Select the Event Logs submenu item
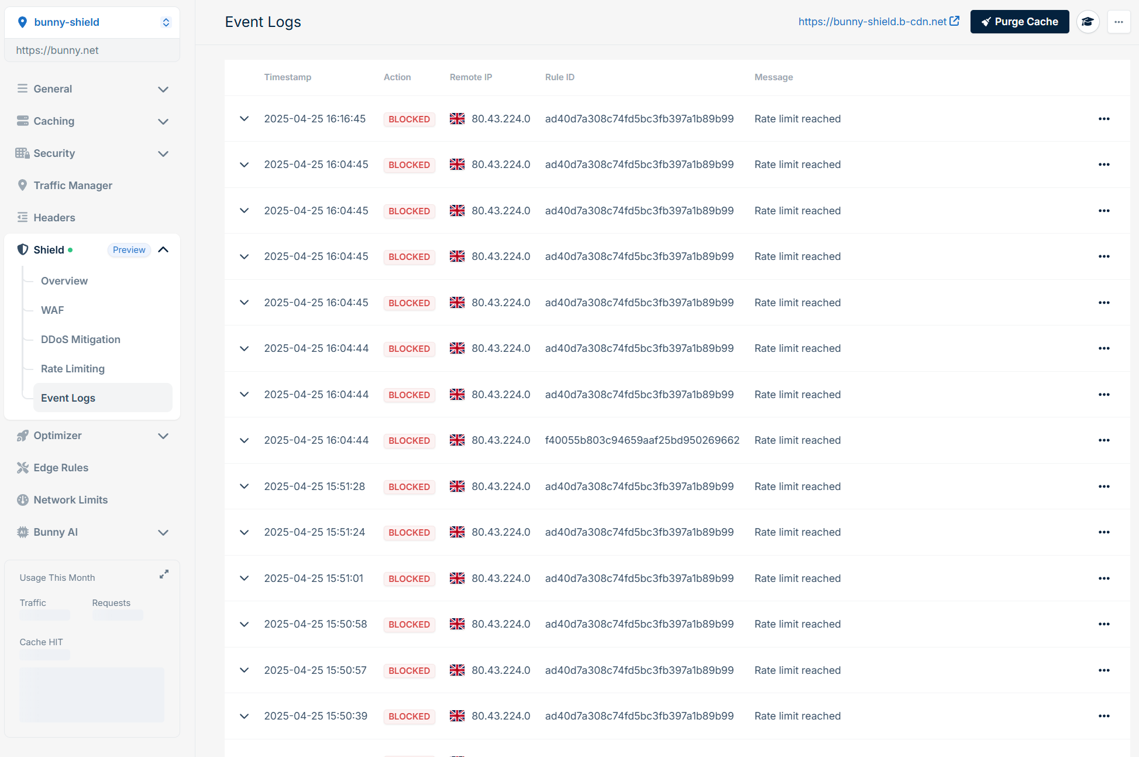Image resolution: width=1139 pixels, height=757 pixels. click(x=103, y=398)
